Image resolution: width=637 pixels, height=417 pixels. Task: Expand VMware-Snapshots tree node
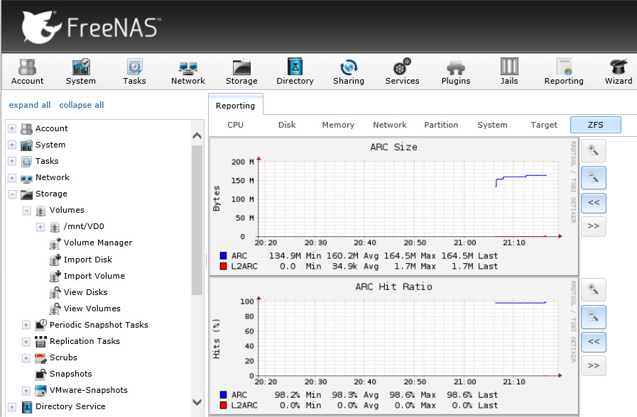point(26,391)
